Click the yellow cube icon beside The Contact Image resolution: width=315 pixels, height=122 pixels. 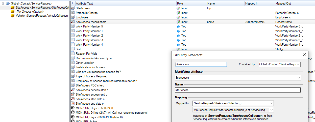(x=13, y=12)
